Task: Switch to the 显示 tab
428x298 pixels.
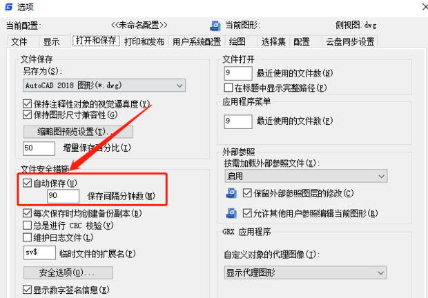Action: pyautogui.click(x=51, y=41)
